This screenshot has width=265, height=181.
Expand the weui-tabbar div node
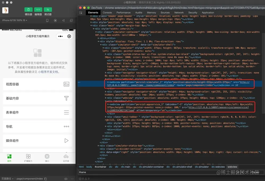coord(106,117)
